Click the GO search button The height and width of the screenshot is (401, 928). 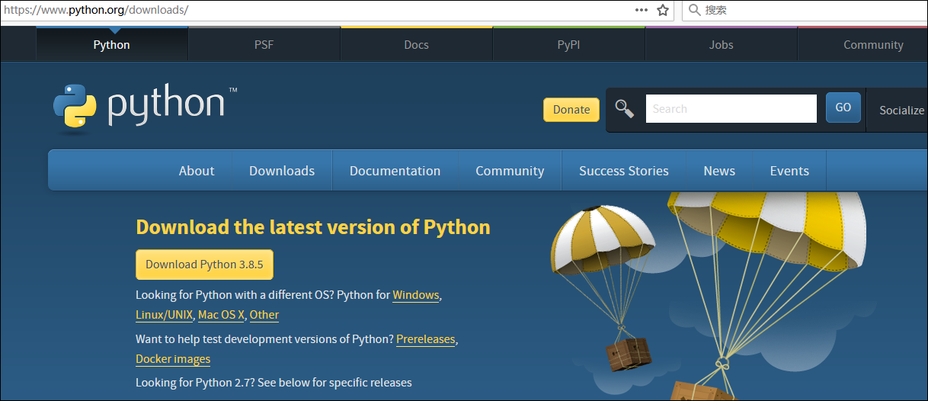[x=843, y=108]
